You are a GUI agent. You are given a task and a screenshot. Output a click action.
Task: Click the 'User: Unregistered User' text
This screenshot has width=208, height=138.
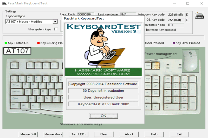(103, 97)
